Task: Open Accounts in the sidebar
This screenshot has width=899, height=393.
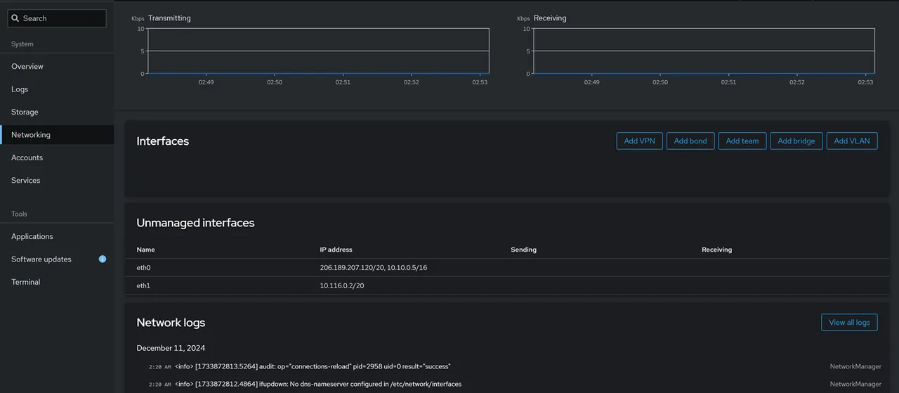Action: pyautogui.click(x=57, y=157)
